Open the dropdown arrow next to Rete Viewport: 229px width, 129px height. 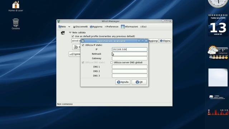69,27
